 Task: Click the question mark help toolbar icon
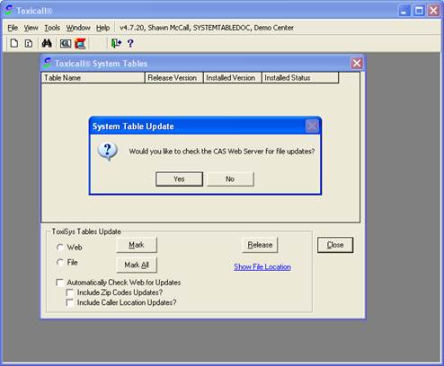(x=130, y=43)
